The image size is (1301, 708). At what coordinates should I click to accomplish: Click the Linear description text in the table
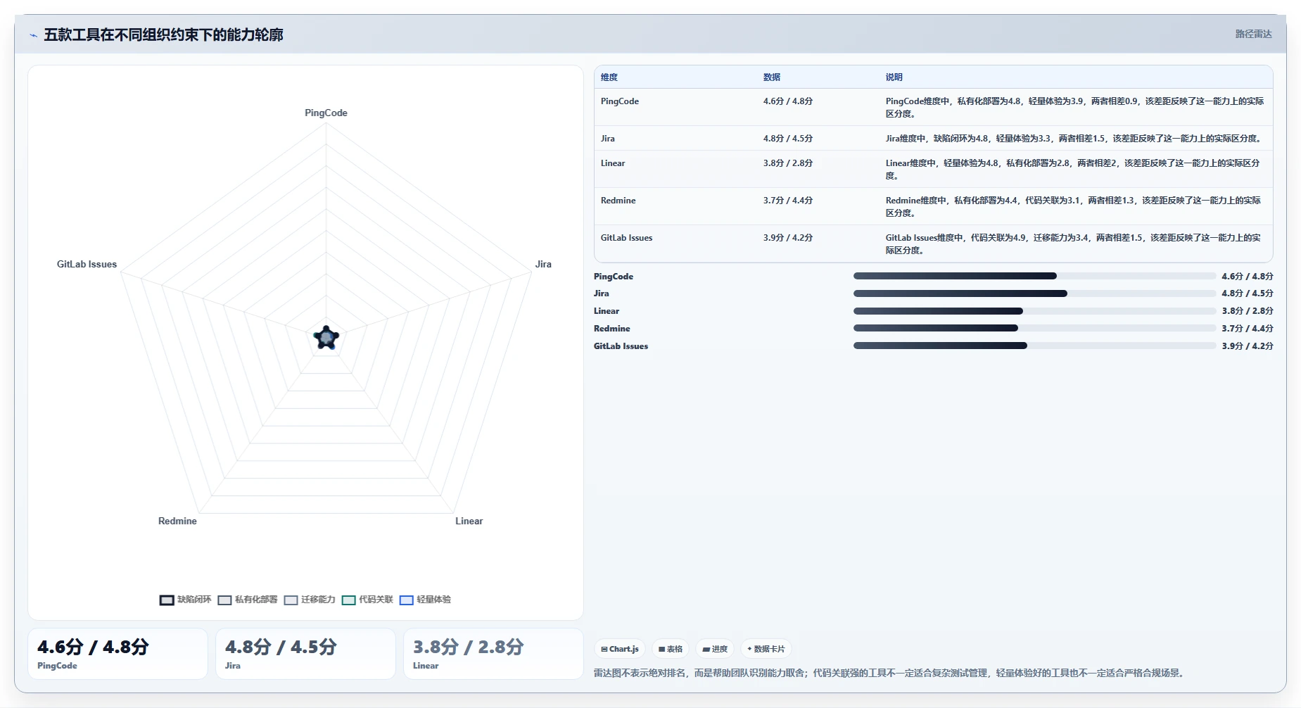(x=1073, y=170)
